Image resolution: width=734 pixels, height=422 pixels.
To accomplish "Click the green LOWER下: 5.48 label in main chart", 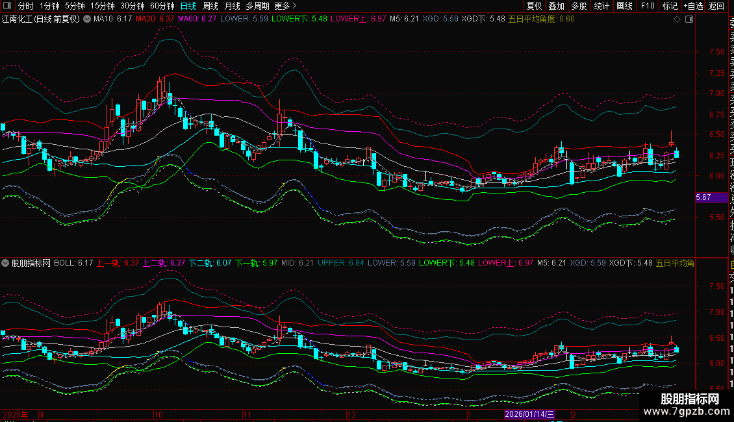I will coord(299,19).
